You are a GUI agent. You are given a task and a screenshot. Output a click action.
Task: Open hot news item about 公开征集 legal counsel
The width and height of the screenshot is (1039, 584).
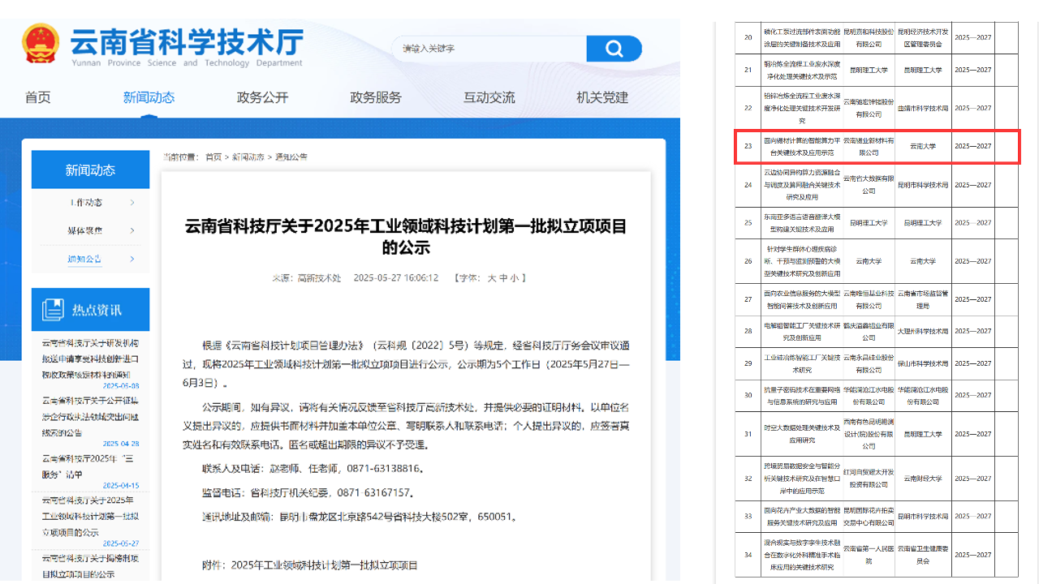[91, 416]
